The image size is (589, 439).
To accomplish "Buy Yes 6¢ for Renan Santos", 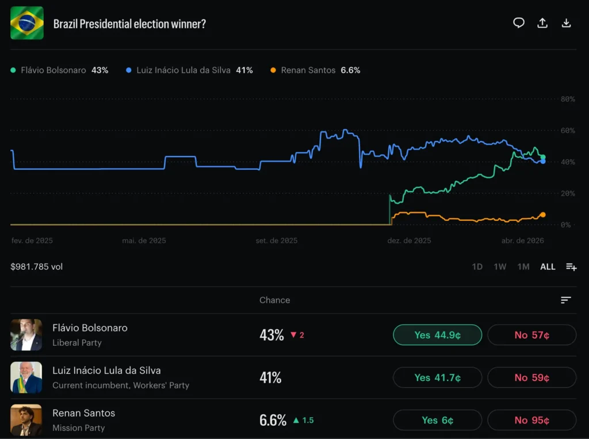I will [x=437, y=420].
